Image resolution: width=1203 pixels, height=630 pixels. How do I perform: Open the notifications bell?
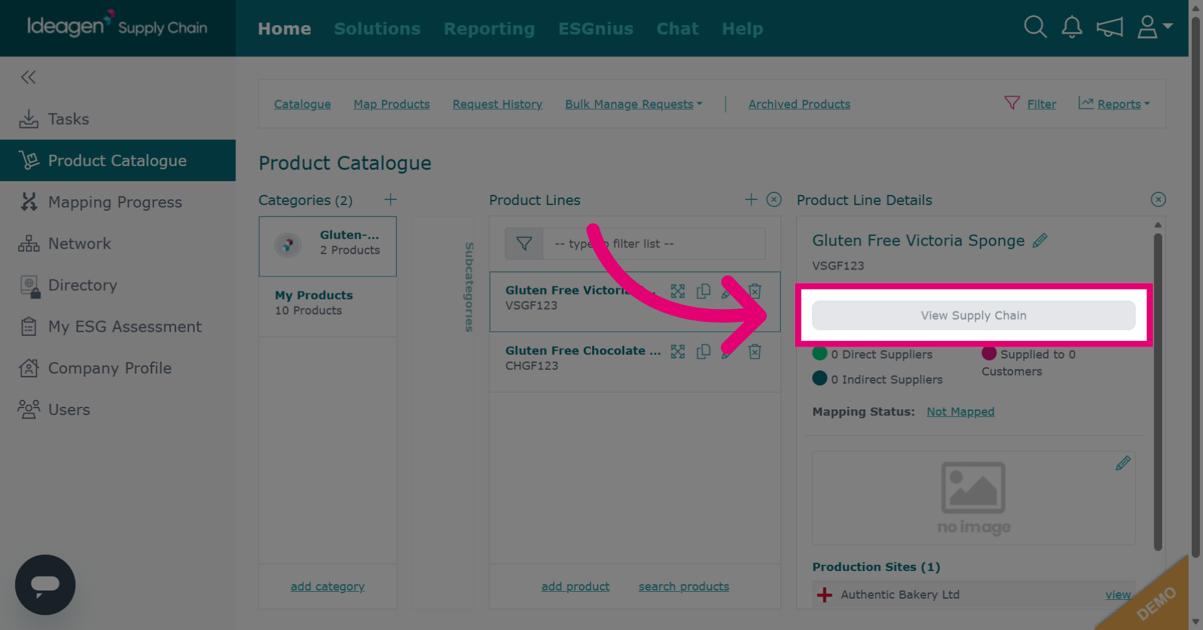tap(1072, 27)
